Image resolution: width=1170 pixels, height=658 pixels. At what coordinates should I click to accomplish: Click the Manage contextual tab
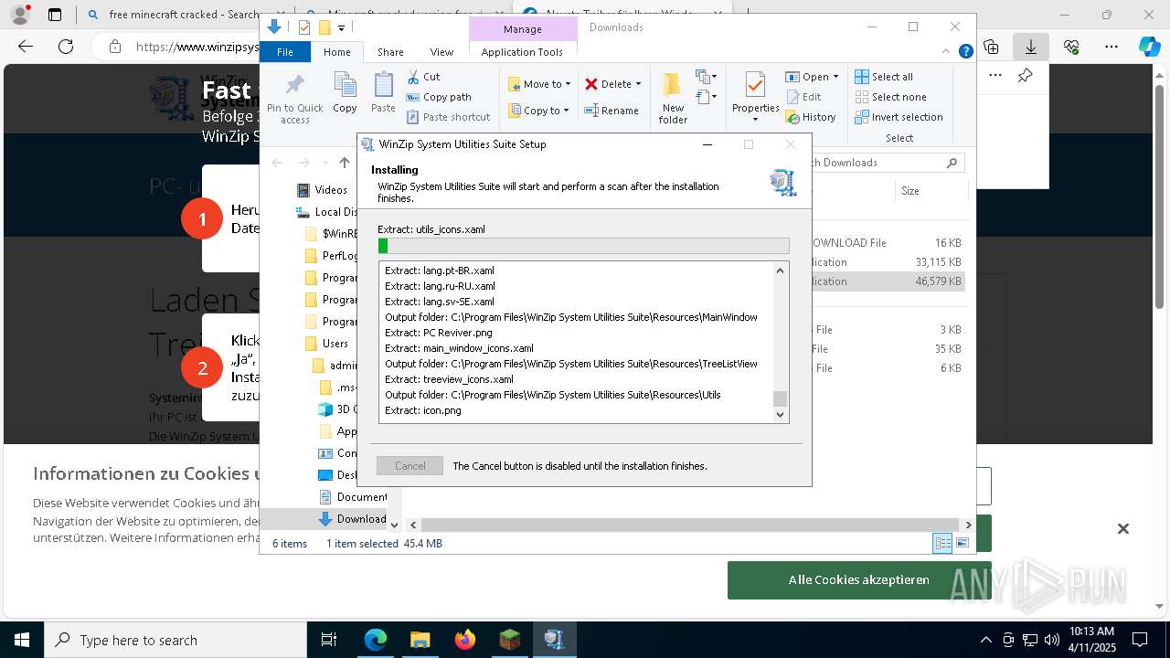point(523,29)
